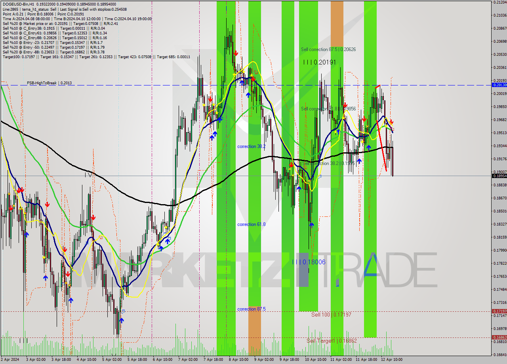The width and height of the screenshot is (507, 364).
Task: Click the '7 Apr 18:00' time axis label
Action: (x=213, y=360)
